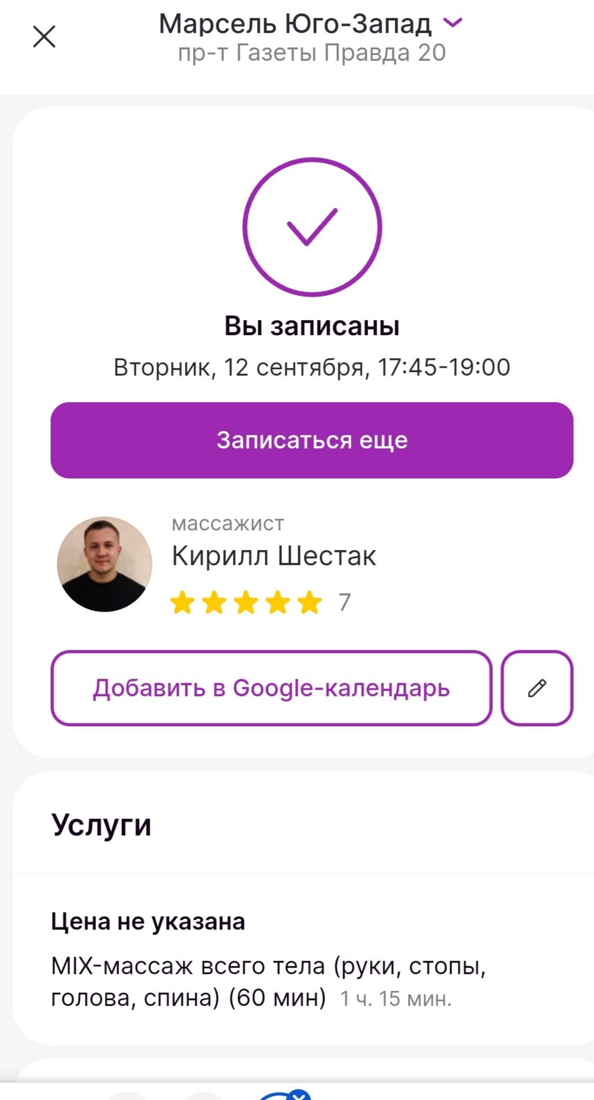Click the Цена не указана price label

click(x=148, y=921)
